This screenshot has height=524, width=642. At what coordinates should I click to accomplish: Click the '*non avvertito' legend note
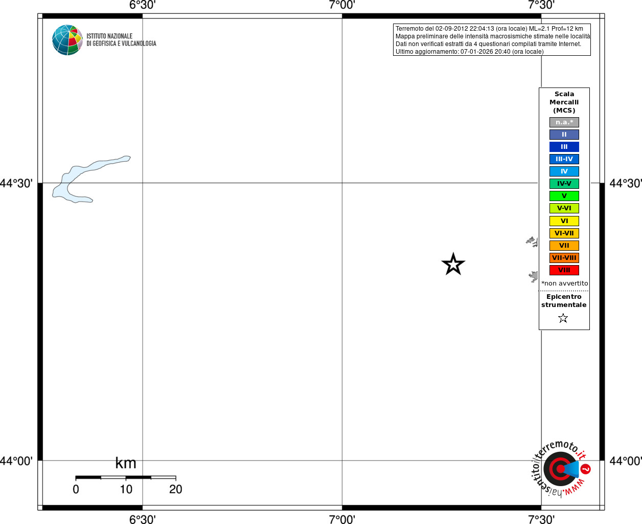565,283
